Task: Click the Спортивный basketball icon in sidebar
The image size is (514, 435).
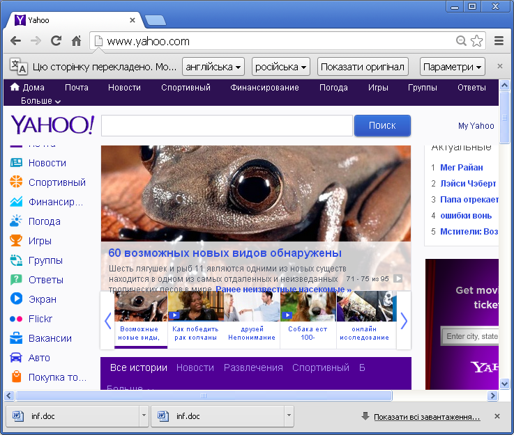Action: [16, 182]
